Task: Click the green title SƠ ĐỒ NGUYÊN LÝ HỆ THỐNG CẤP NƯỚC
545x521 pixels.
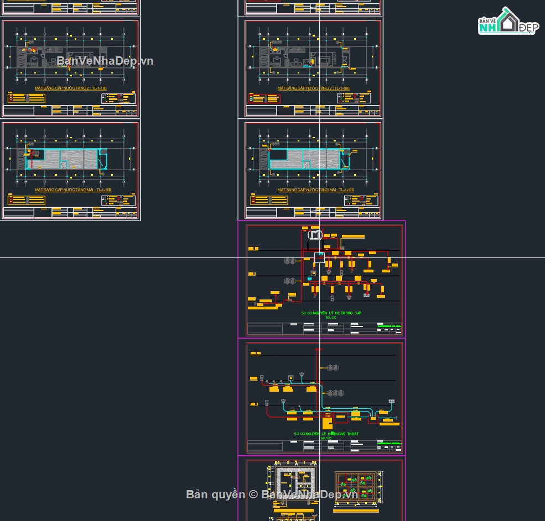Action: (331, 315)
